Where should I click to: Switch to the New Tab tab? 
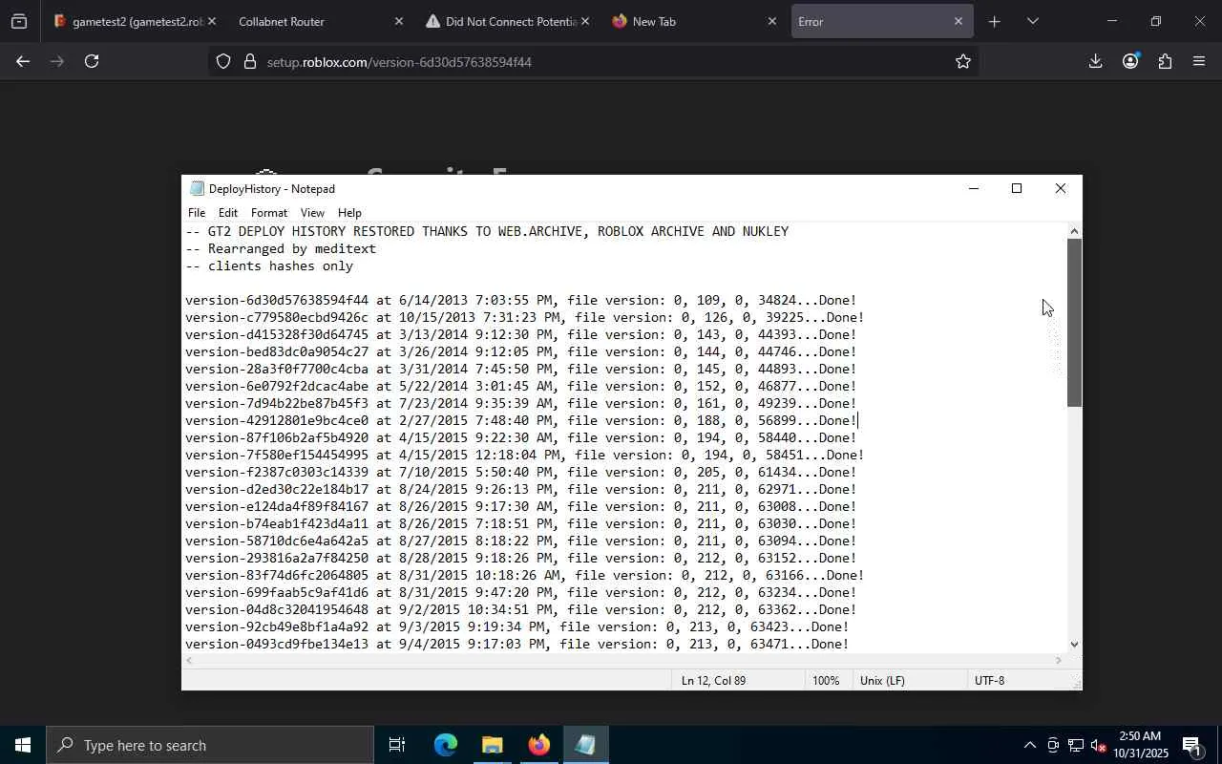coord(693,21)
